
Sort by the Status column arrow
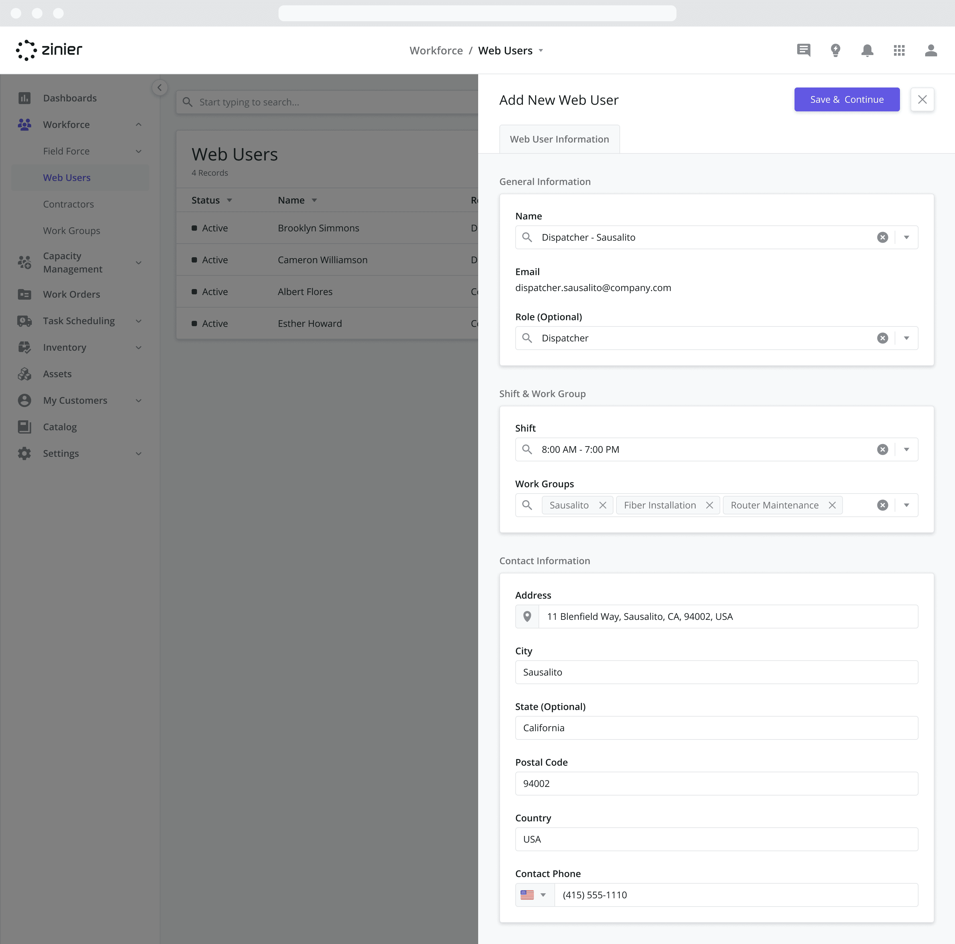click(x=229, y=200)
